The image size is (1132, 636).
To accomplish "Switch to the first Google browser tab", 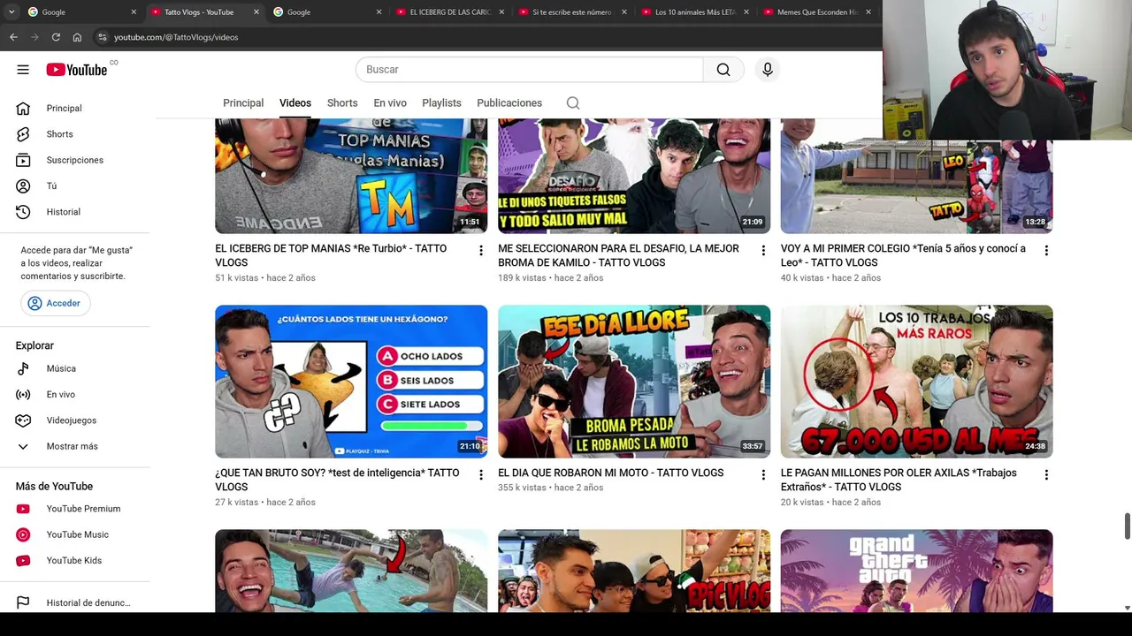I will (x=82, y=12).
